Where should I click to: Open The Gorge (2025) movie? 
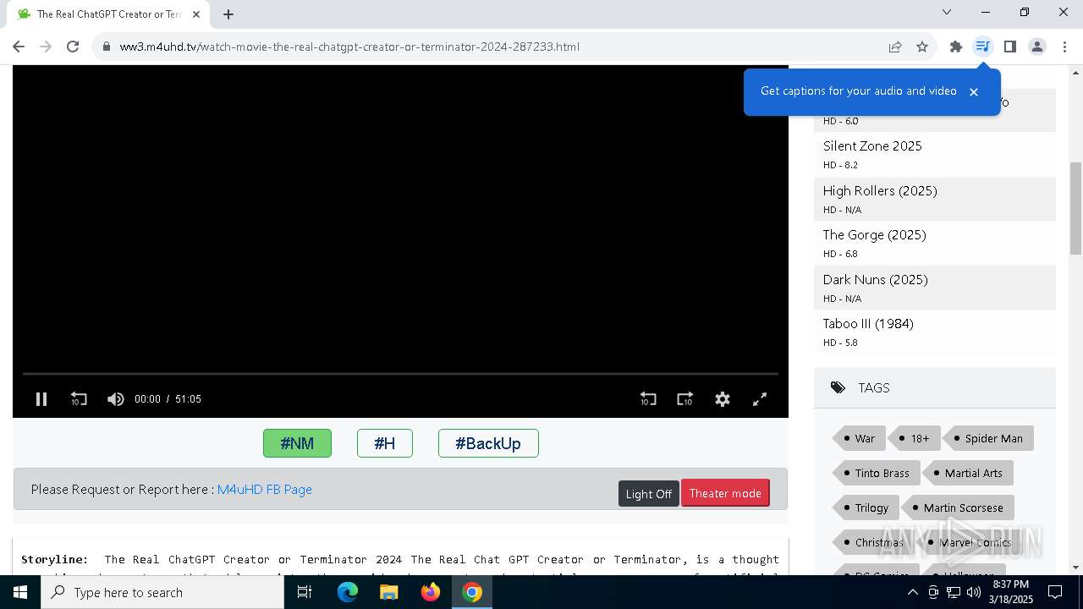875,234
